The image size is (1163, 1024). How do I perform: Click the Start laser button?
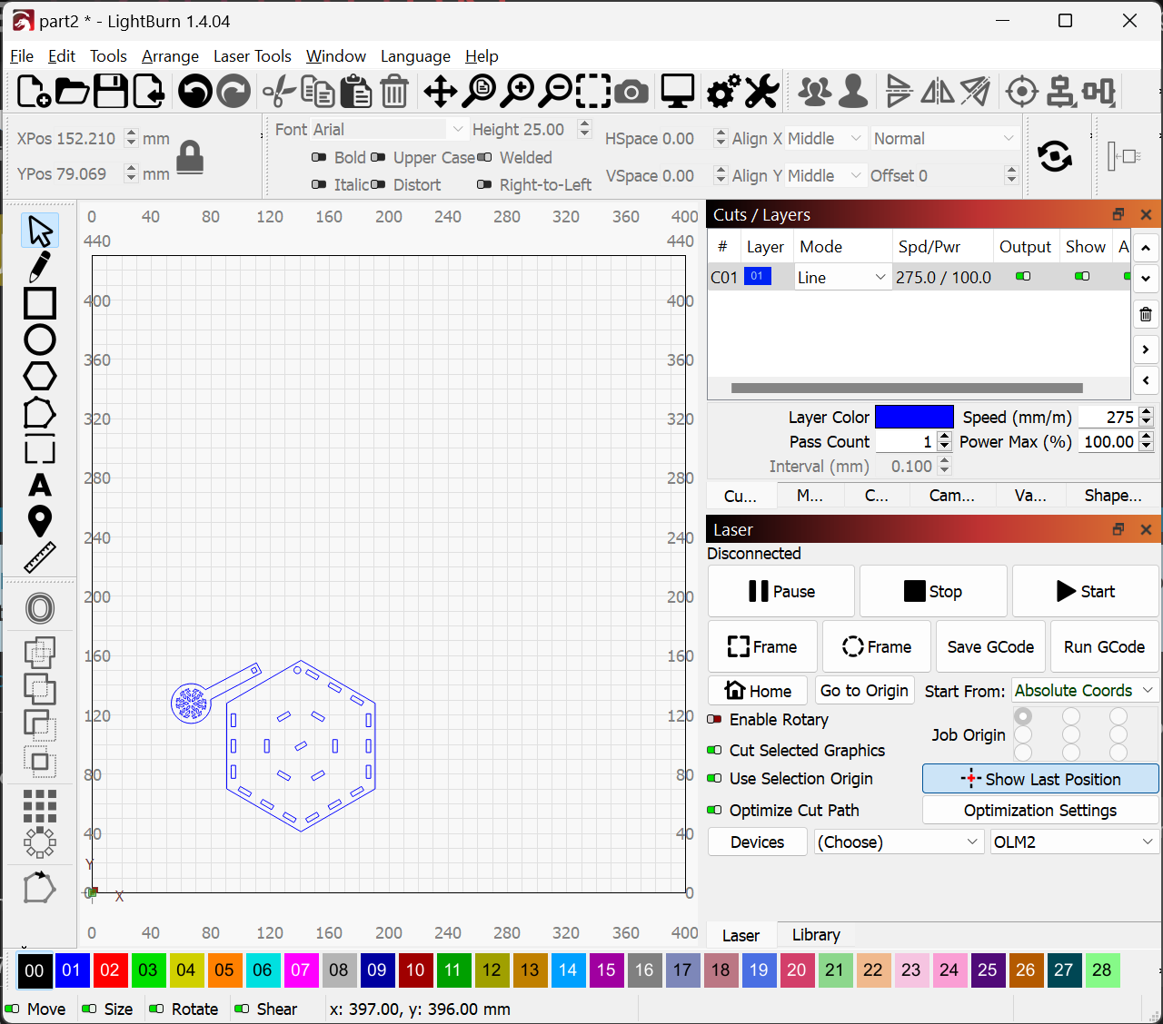click(x=1086, y=592)
